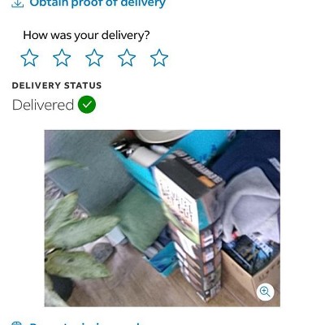Click the download icon beside proof of delivery
The height and width of the screenshot is (325, 325).
coord(18,3)
